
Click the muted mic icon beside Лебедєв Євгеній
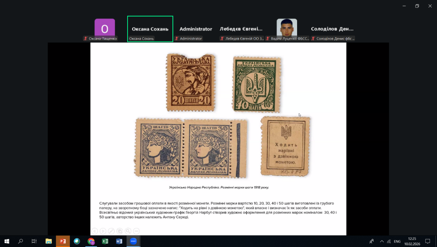pyautogui.click(x=222, y=38)
